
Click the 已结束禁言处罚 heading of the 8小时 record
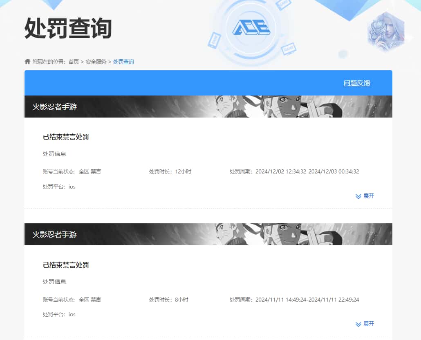coord(66,265)
